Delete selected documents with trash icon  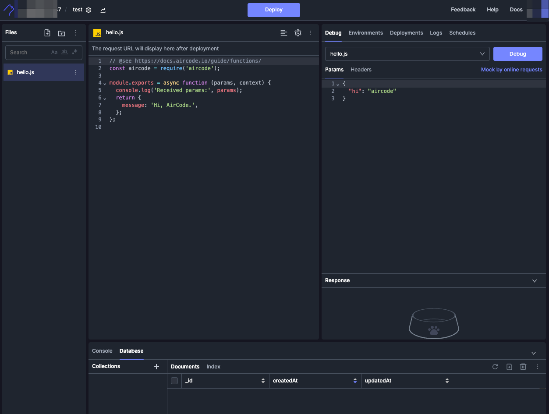pos(523,367)
